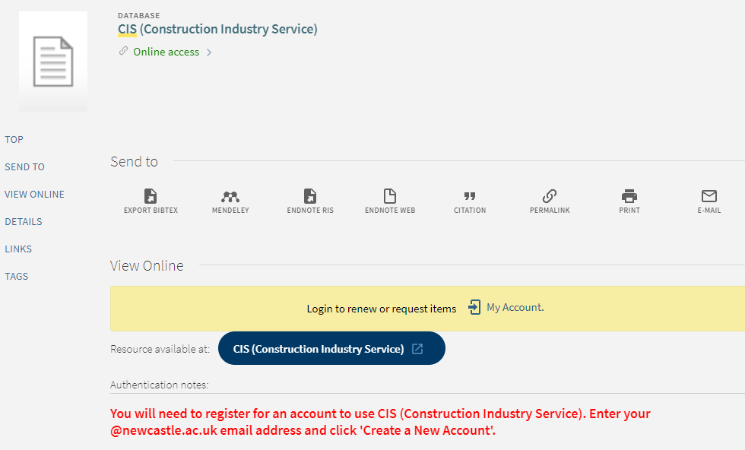Open the CIS (Construction Industry Service) resource button
Viewport: 745px width, 450px height.
pyautogui.click(x=331, y=349)
